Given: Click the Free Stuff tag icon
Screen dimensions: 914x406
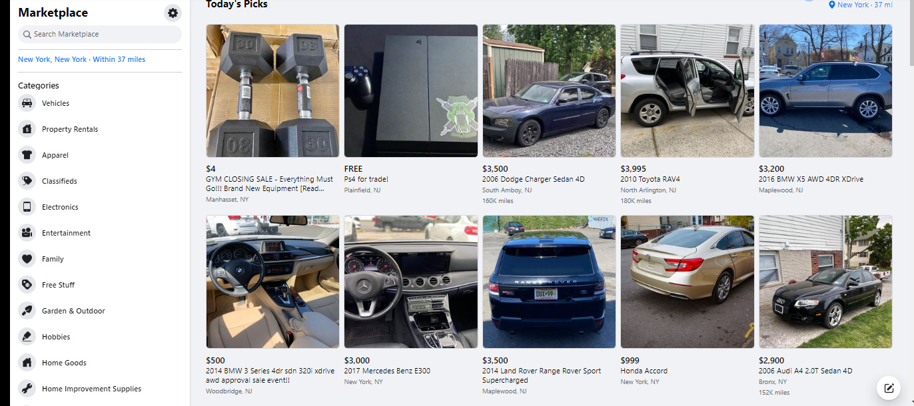Looking at the screenshot, I should 27,285.
